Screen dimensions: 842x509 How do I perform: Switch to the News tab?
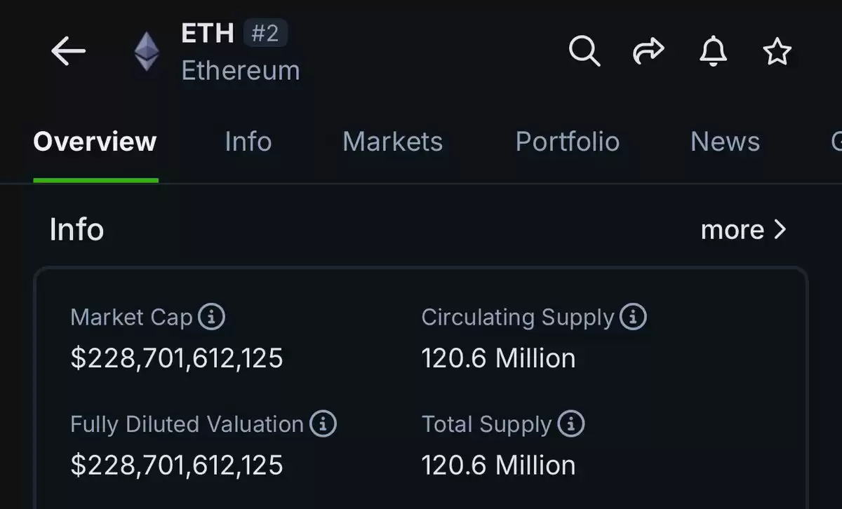(725, 142)
